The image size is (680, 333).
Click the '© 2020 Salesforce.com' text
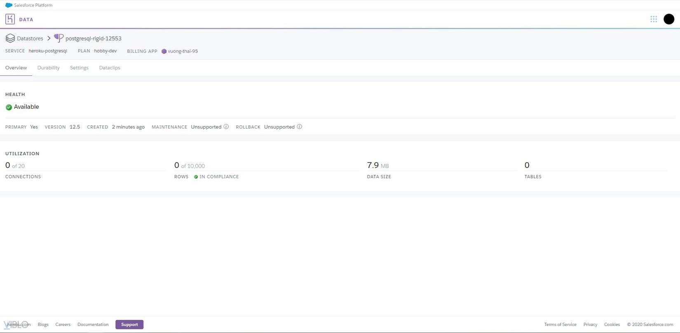[x=650, y=324]
